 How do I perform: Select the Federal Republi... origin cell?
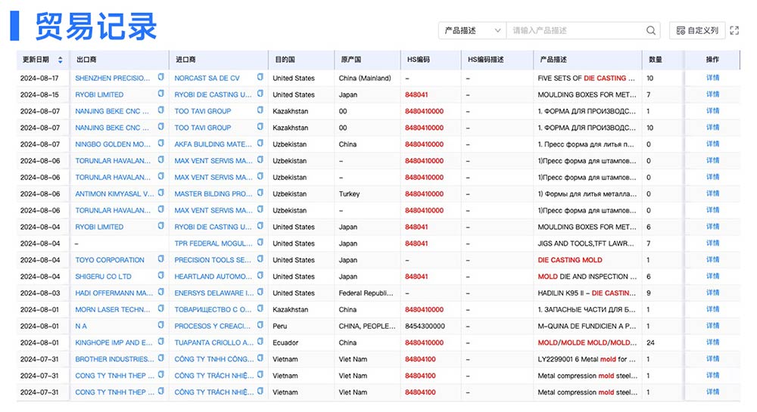pyautogui.click(x=366, y=293)
